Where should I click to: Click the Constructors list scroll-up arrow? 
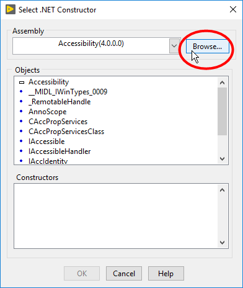click(x=223, y=190)
